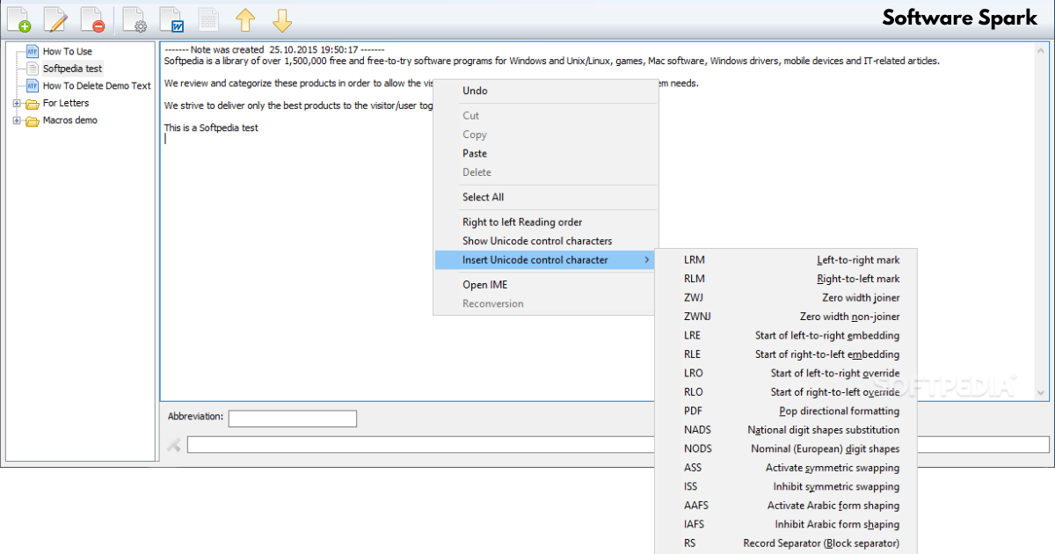Insert PDF Pop directional formatting
This screenshot has height=554, width=1055.
point(786,411)
